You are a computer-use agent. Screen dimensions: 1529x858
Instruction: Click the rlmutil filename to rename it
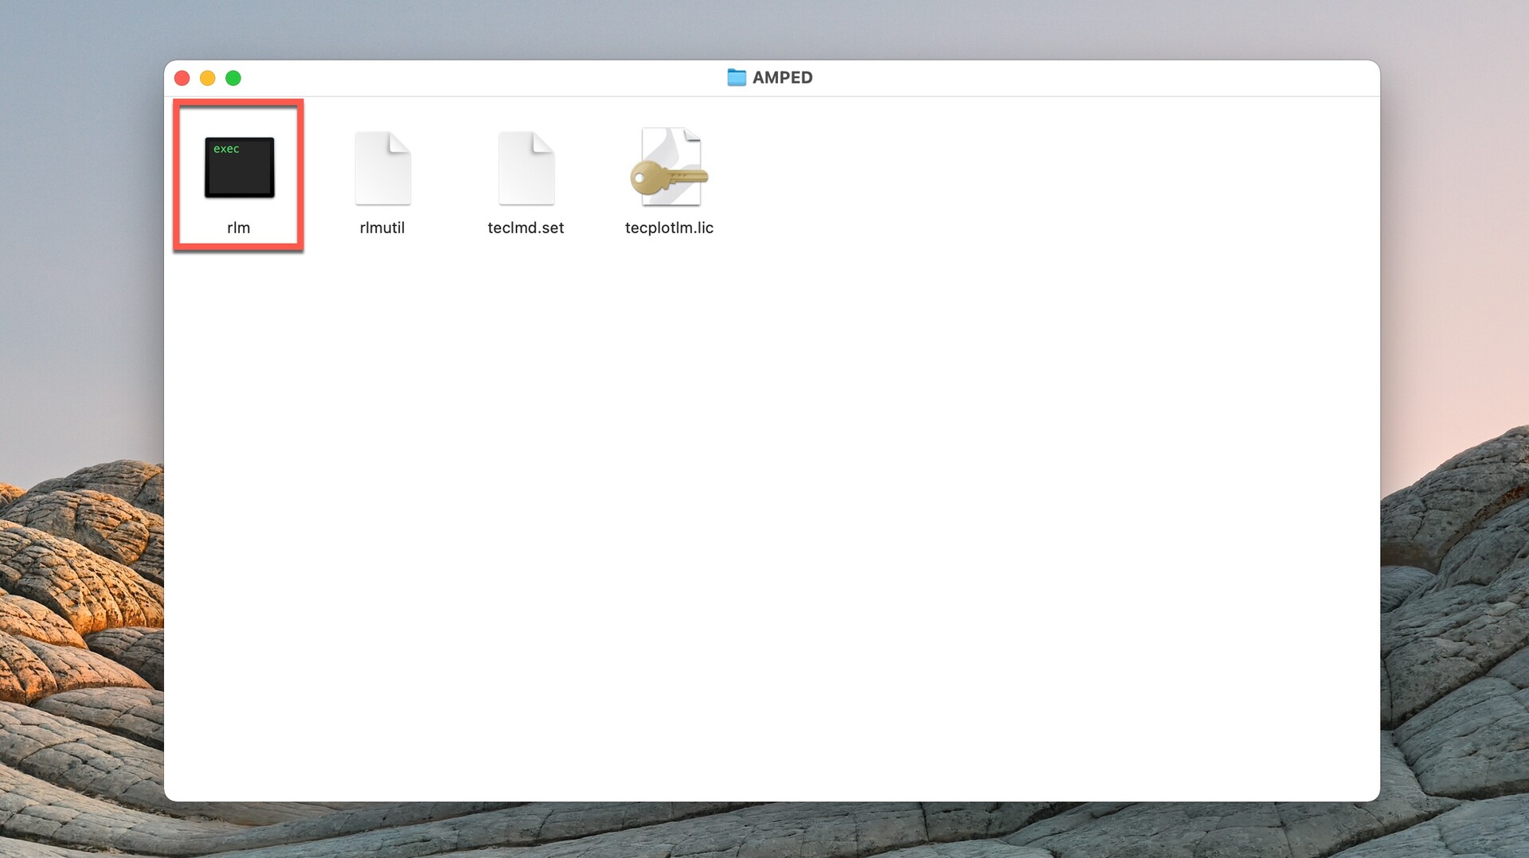382,228
